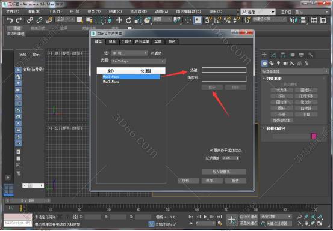Activate Select and Place tool
The height and width of the screenshot is (231, 333).
pyautogui.click(x=147, y=20)
